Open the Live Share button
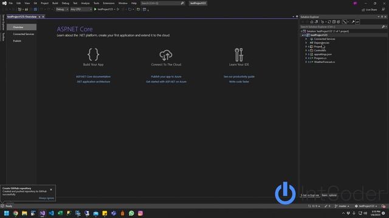 pos(370,10)
